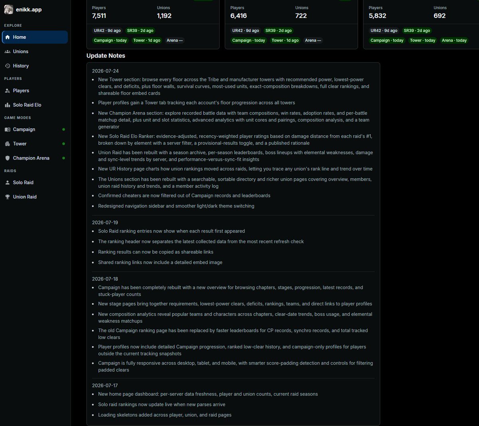This screenshot has height=426, width=479.
Task: Click the Home house icon in sidebar
Action: [x=7, y=37]
